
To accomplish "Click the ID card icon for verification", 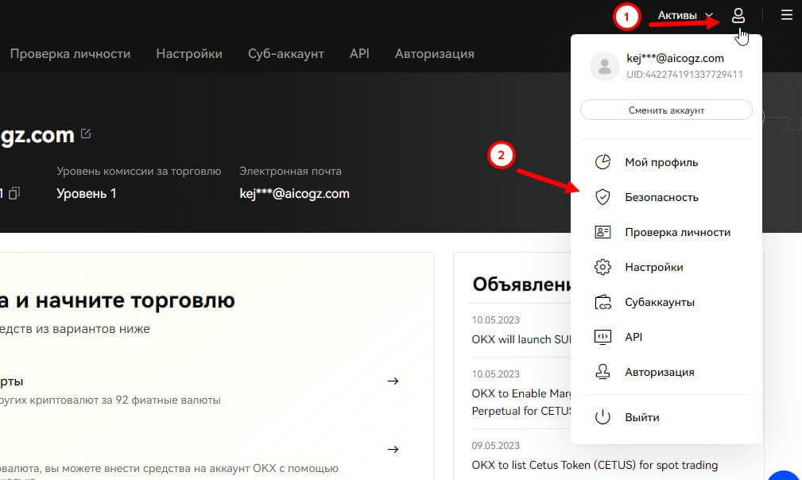I will tap(602, 232).
